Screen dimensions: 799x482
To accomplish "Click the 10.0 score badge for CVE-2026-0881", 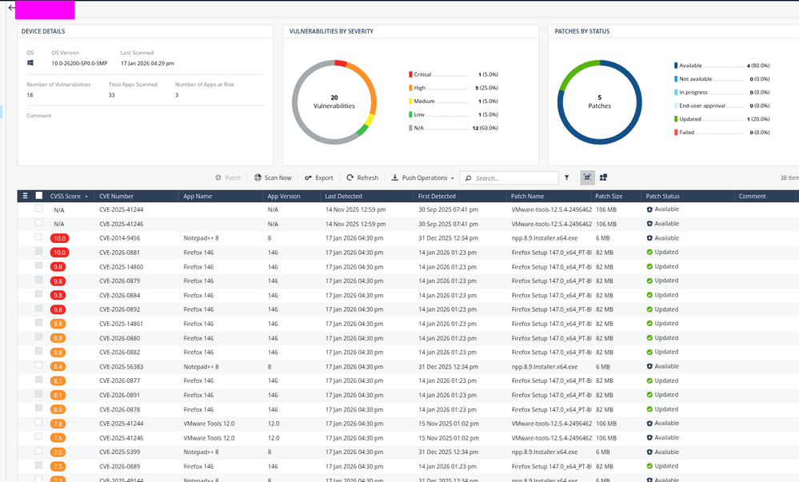I will point(59,253).
